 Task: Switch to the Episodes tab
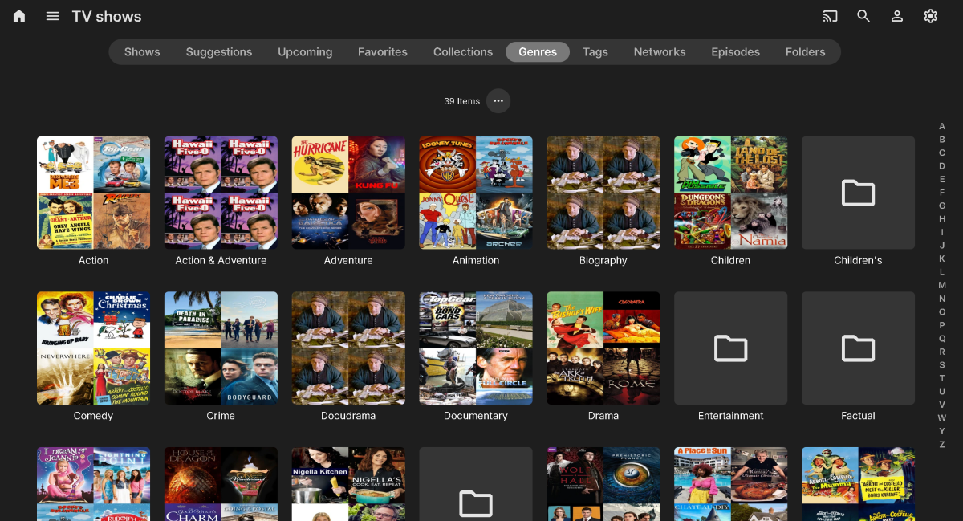tap(735, 52)
